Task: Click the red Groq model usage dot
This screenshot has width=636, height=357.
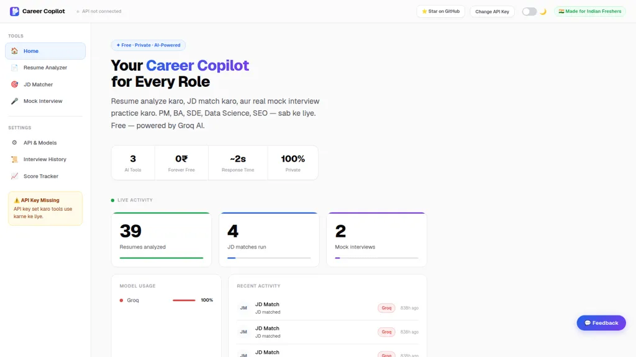Action: [121, 301]
